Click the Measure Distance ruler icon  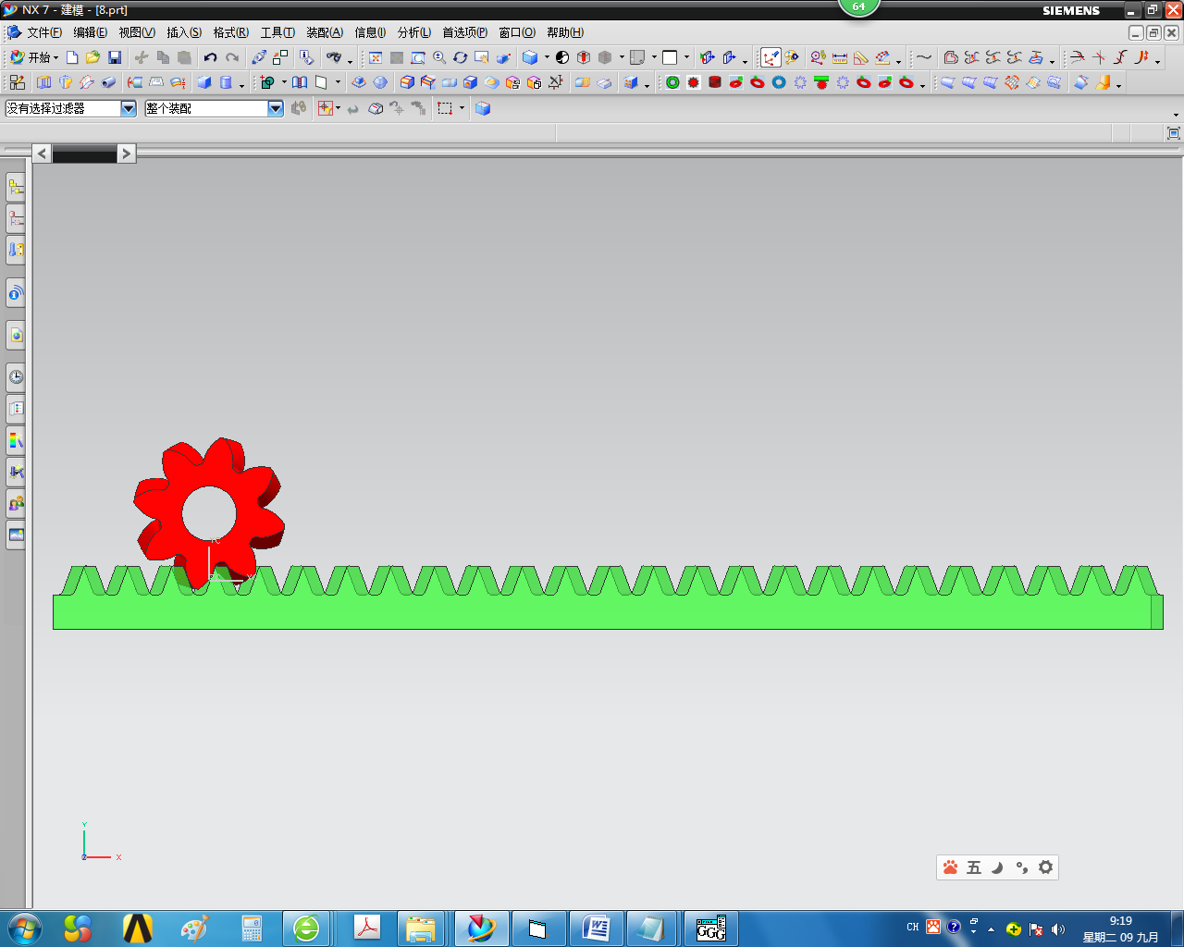(840, 57)
